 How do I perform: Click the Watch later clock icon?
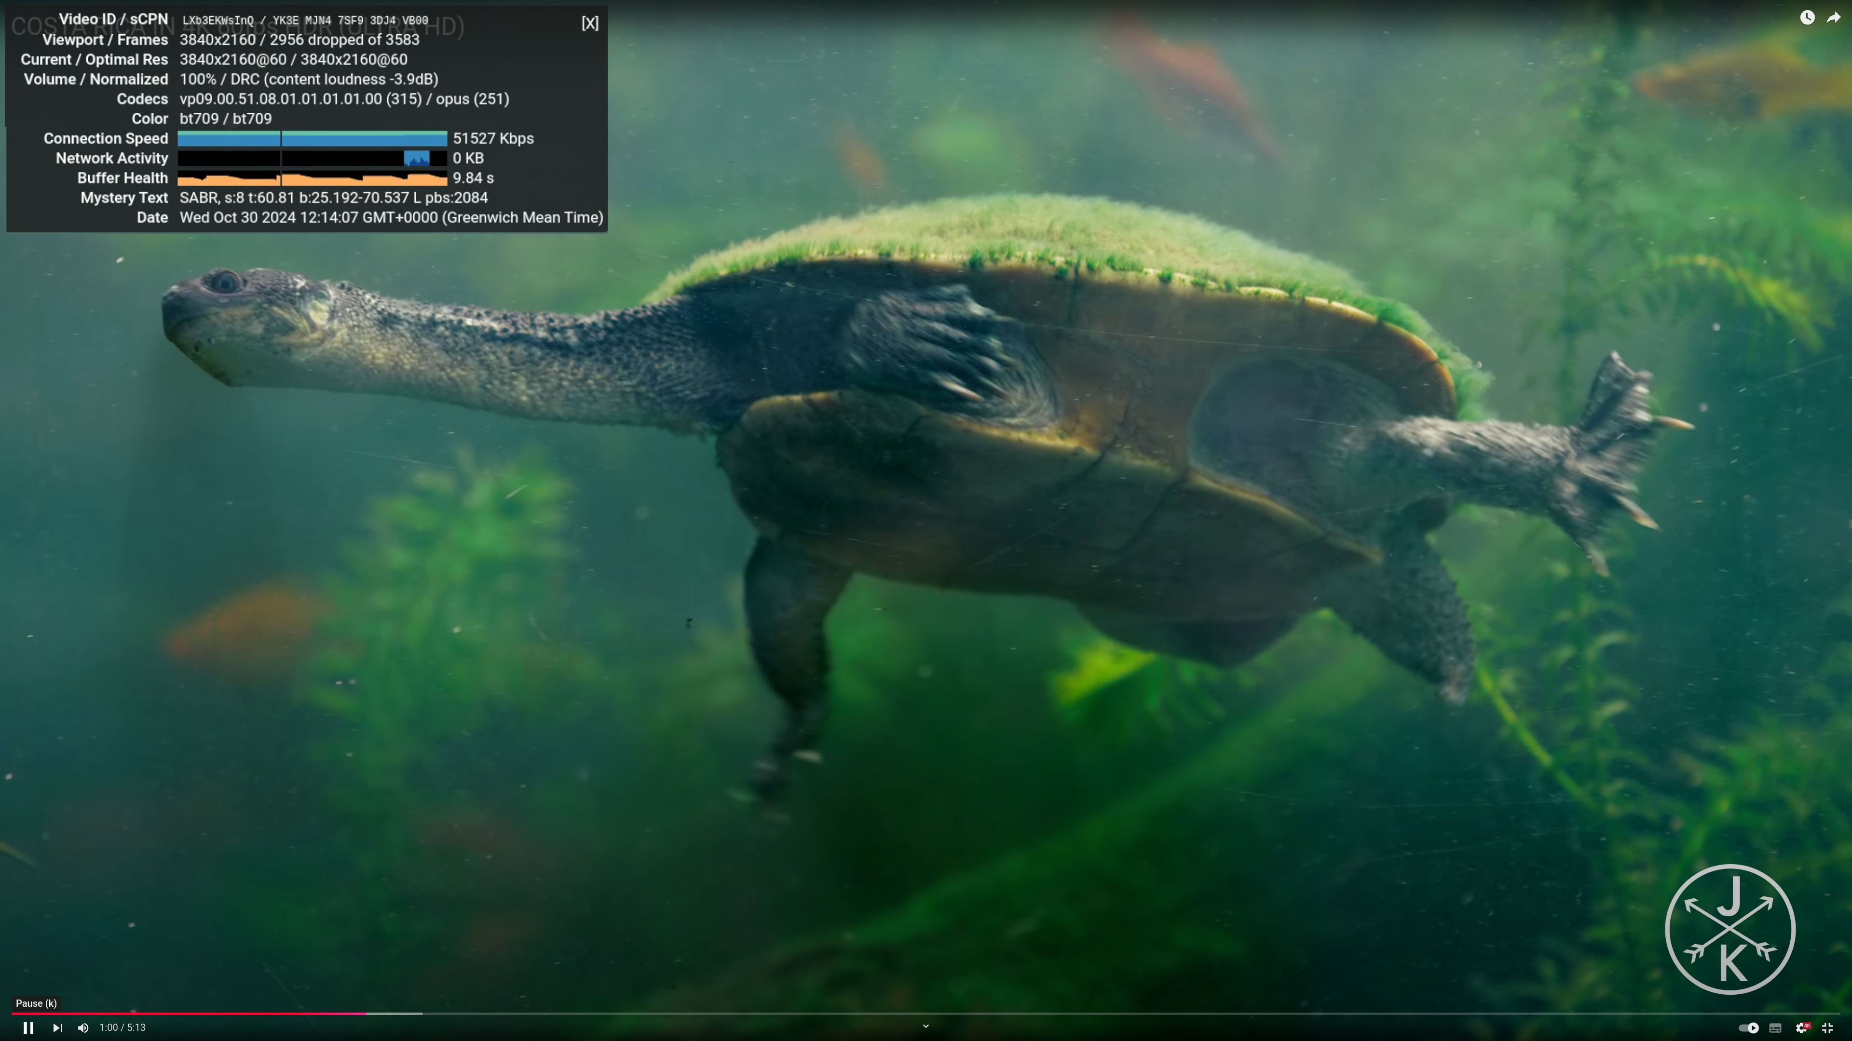point(1807,17)
